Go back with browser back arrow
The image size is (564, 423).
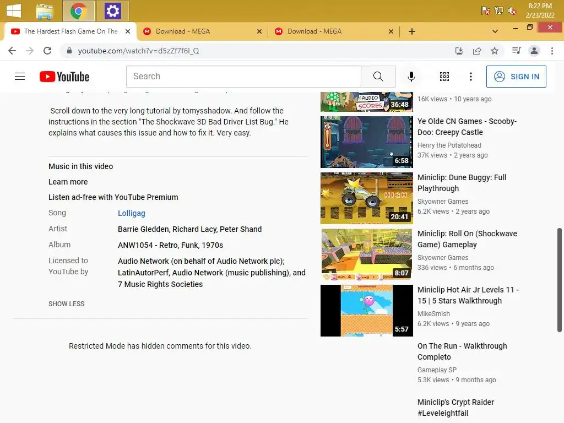coord(12,51)
